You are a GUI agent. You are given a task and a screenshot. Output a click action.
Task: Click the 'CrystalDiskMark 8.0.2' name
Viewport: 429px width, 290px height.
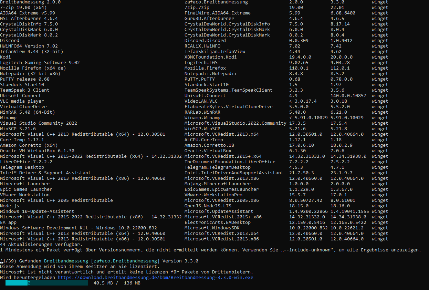tap(29, 35)
